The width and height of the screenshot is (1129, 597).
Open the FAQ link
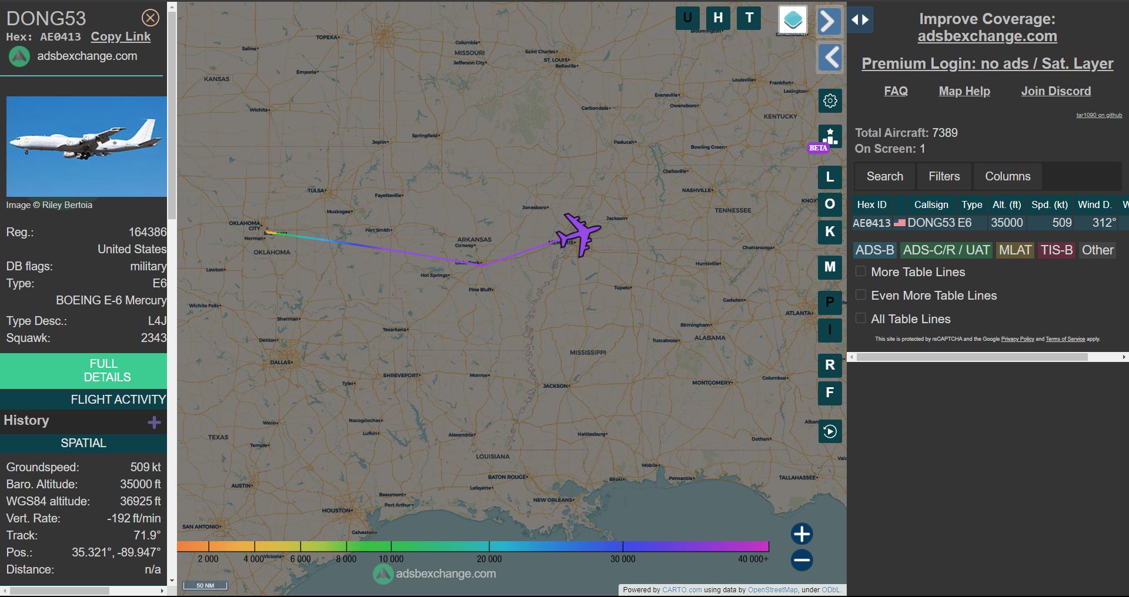(x=896, y=91)
